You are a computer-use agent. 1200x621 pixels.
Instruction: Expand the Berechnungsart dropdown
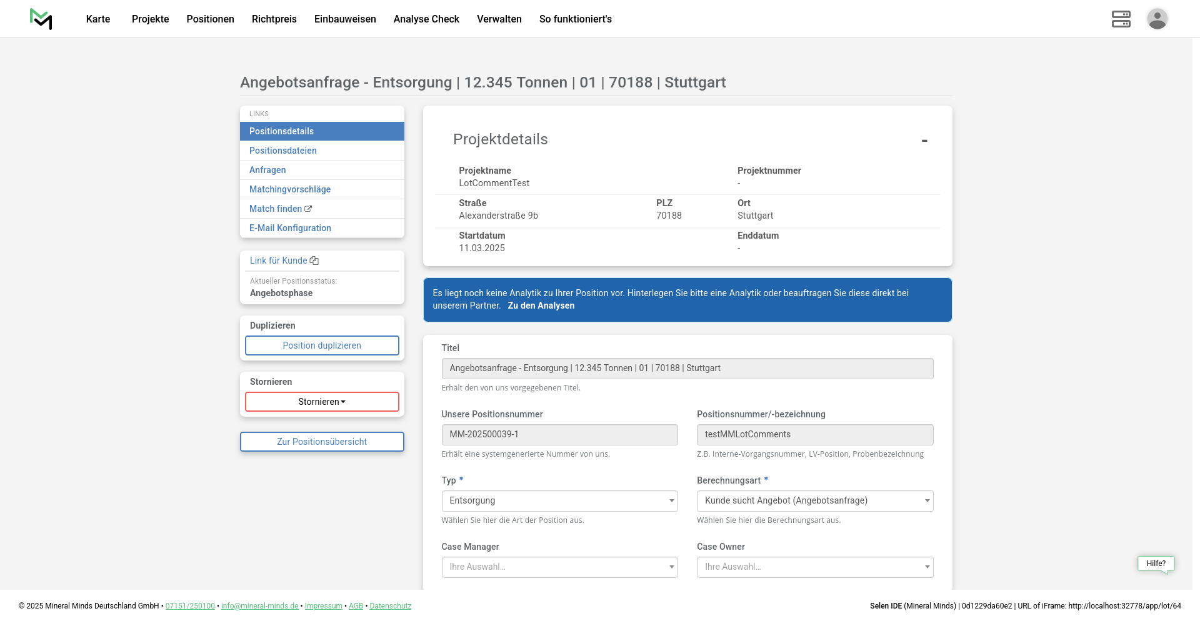click(814, 501)
